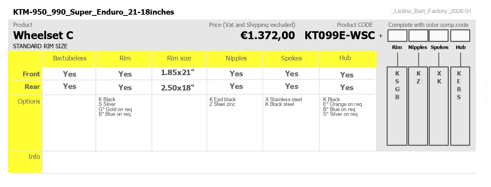
Task: Click the Nipples color code input box
Action: click(418, 36)
